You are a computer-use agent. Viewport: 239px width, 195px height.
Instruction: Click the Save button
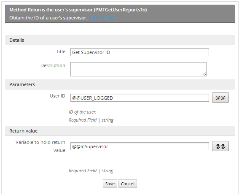tap(110, 184)
